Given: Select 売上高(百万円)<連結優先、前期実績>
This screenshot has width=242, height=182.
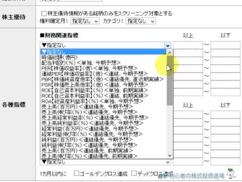Looking at the screenshot, I should tap(103, 151).
